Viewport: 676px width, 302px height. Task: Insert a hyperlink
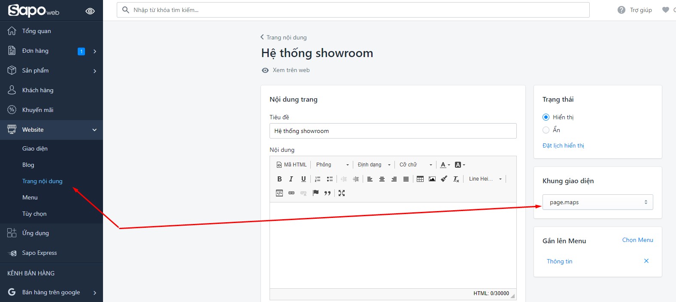pos(291,193)
